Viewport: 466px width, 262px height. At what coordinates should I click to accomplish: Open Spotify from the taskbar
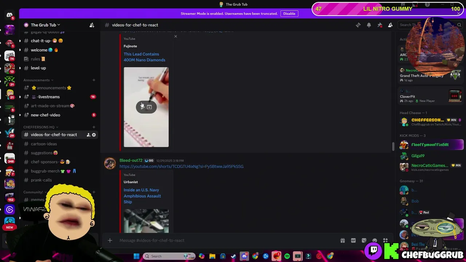(287, 256)
